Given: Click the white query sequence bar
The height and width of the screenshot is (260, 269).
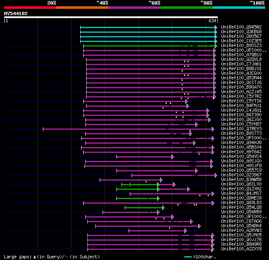Looking at the screenshot, I should click(111, 17).
